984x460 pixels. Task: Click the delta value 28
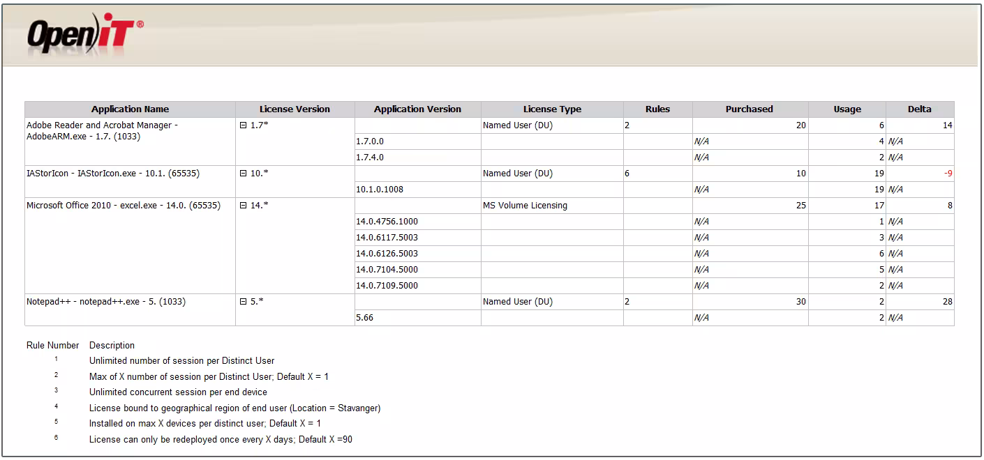[x=948, y=302]
